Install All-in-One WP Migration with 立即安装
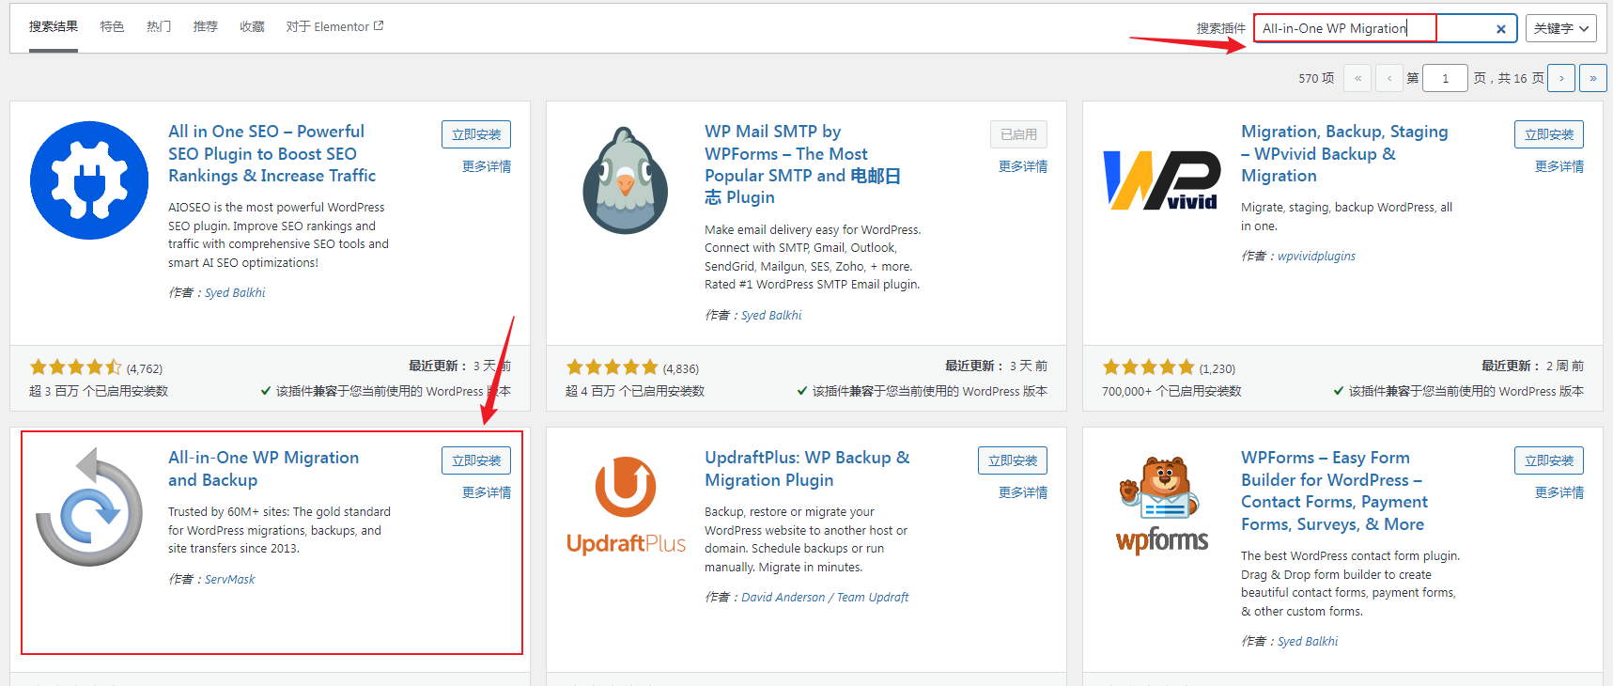 476,460
